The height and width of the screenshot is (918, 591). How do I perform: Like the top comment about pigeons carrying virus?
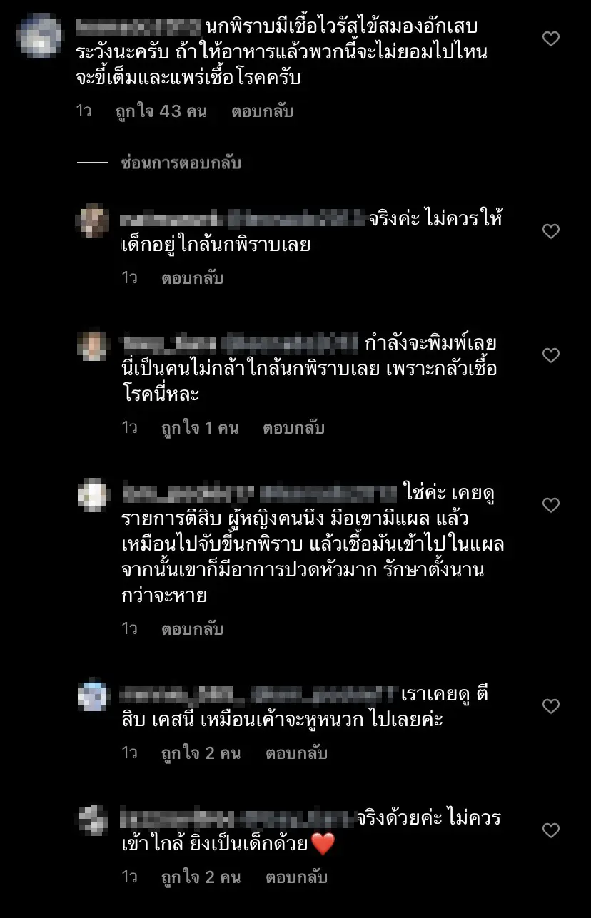click(x=551, y=39)
